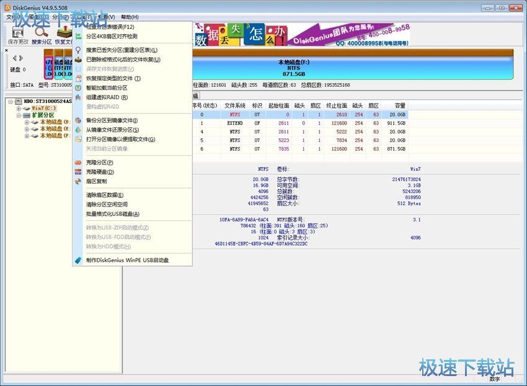Expand the 本地磁盘 (F:) tree node
527x386 pixels.
27,136
